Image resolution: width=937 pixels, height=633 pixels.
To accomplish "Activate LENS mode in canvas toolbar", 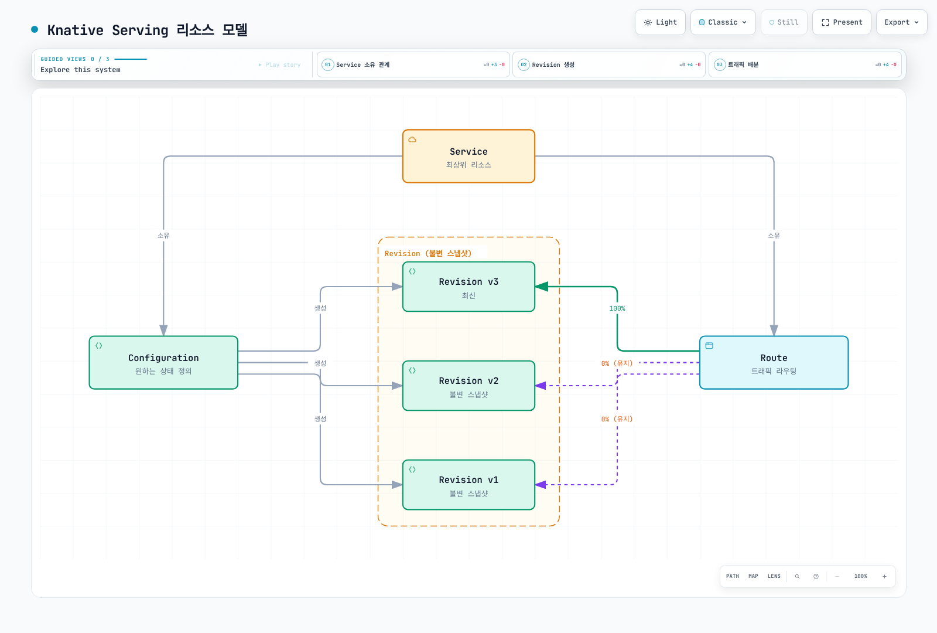I will [774, 576].
